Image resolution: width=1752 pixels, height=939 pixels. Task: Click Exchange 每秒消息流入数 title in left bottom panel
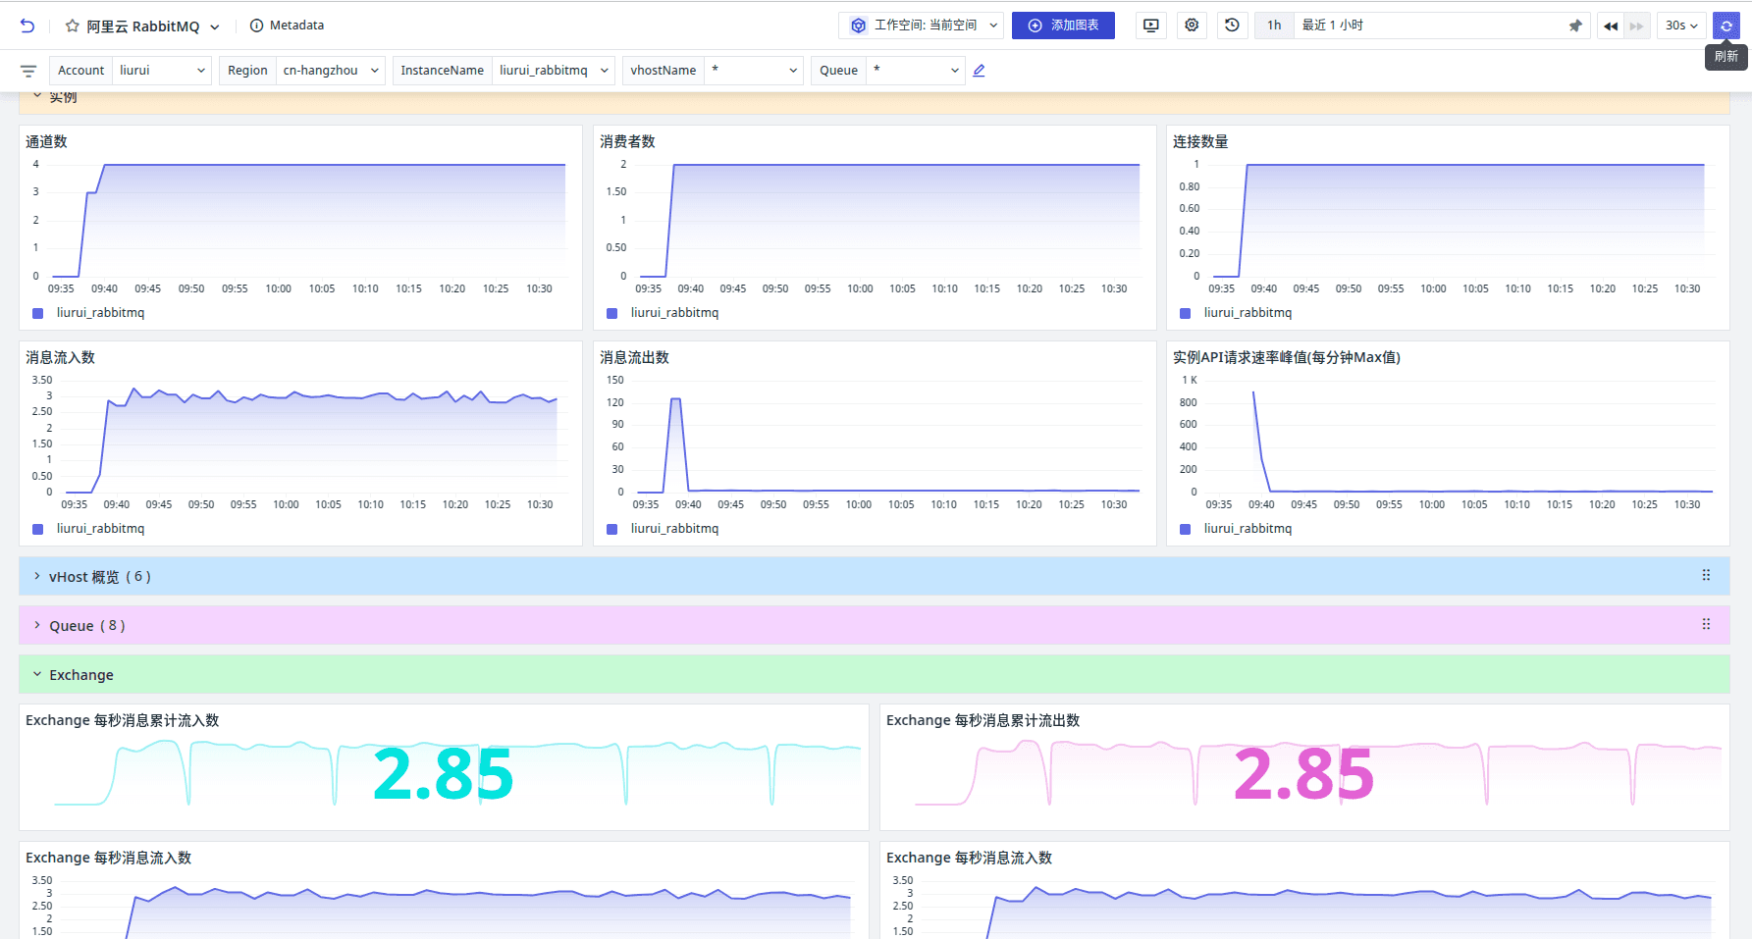[108, 858]
